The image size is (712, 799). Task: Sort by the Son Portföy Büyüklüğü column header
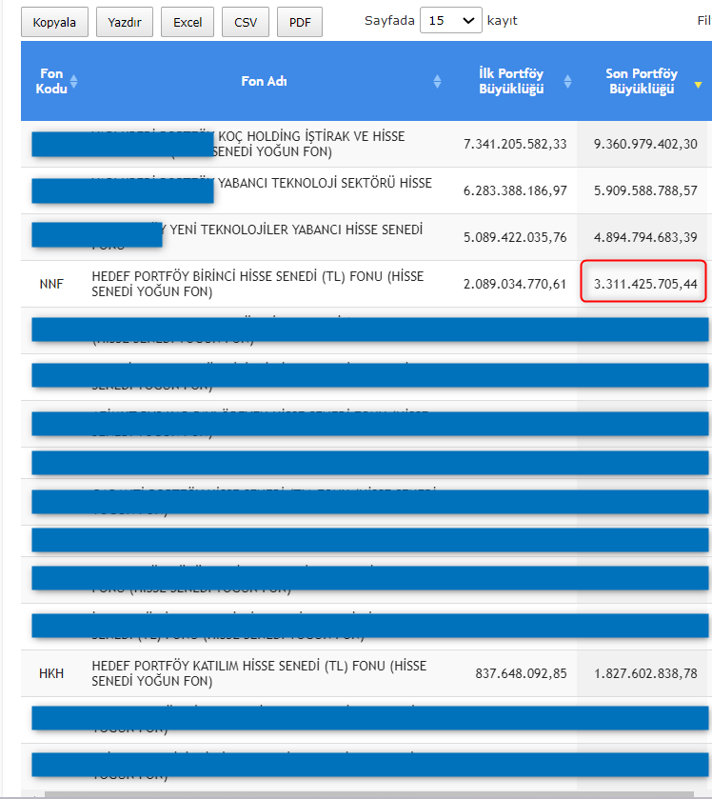642,81
